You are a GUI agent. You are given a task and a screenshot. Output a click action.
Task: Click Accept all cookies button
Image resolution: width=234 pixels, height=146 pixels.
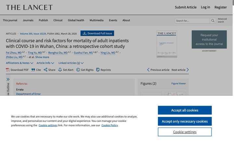click(185, 110)
